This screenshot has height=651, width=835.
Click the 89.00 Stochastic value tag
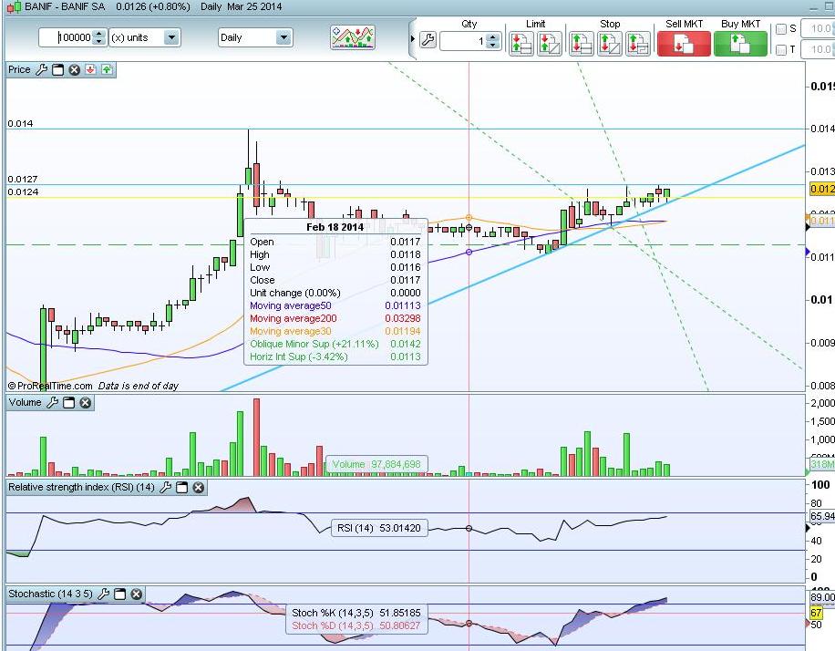821,598
